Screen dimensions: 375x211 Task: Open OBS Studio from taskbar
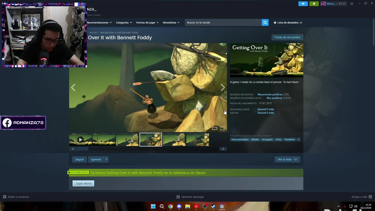click(205, 207)
